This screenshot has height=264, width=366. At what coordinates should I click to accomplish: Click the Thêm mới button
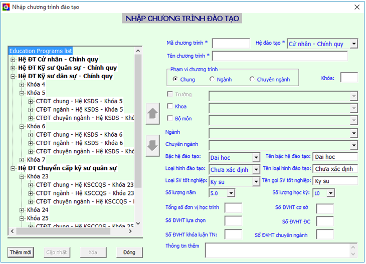click(x=21, y=252)
